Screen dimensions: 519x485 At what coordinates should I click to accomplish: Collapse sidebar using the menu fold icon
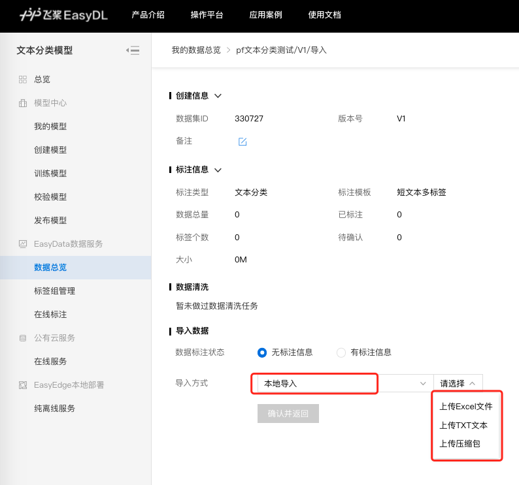click(133, 50)
